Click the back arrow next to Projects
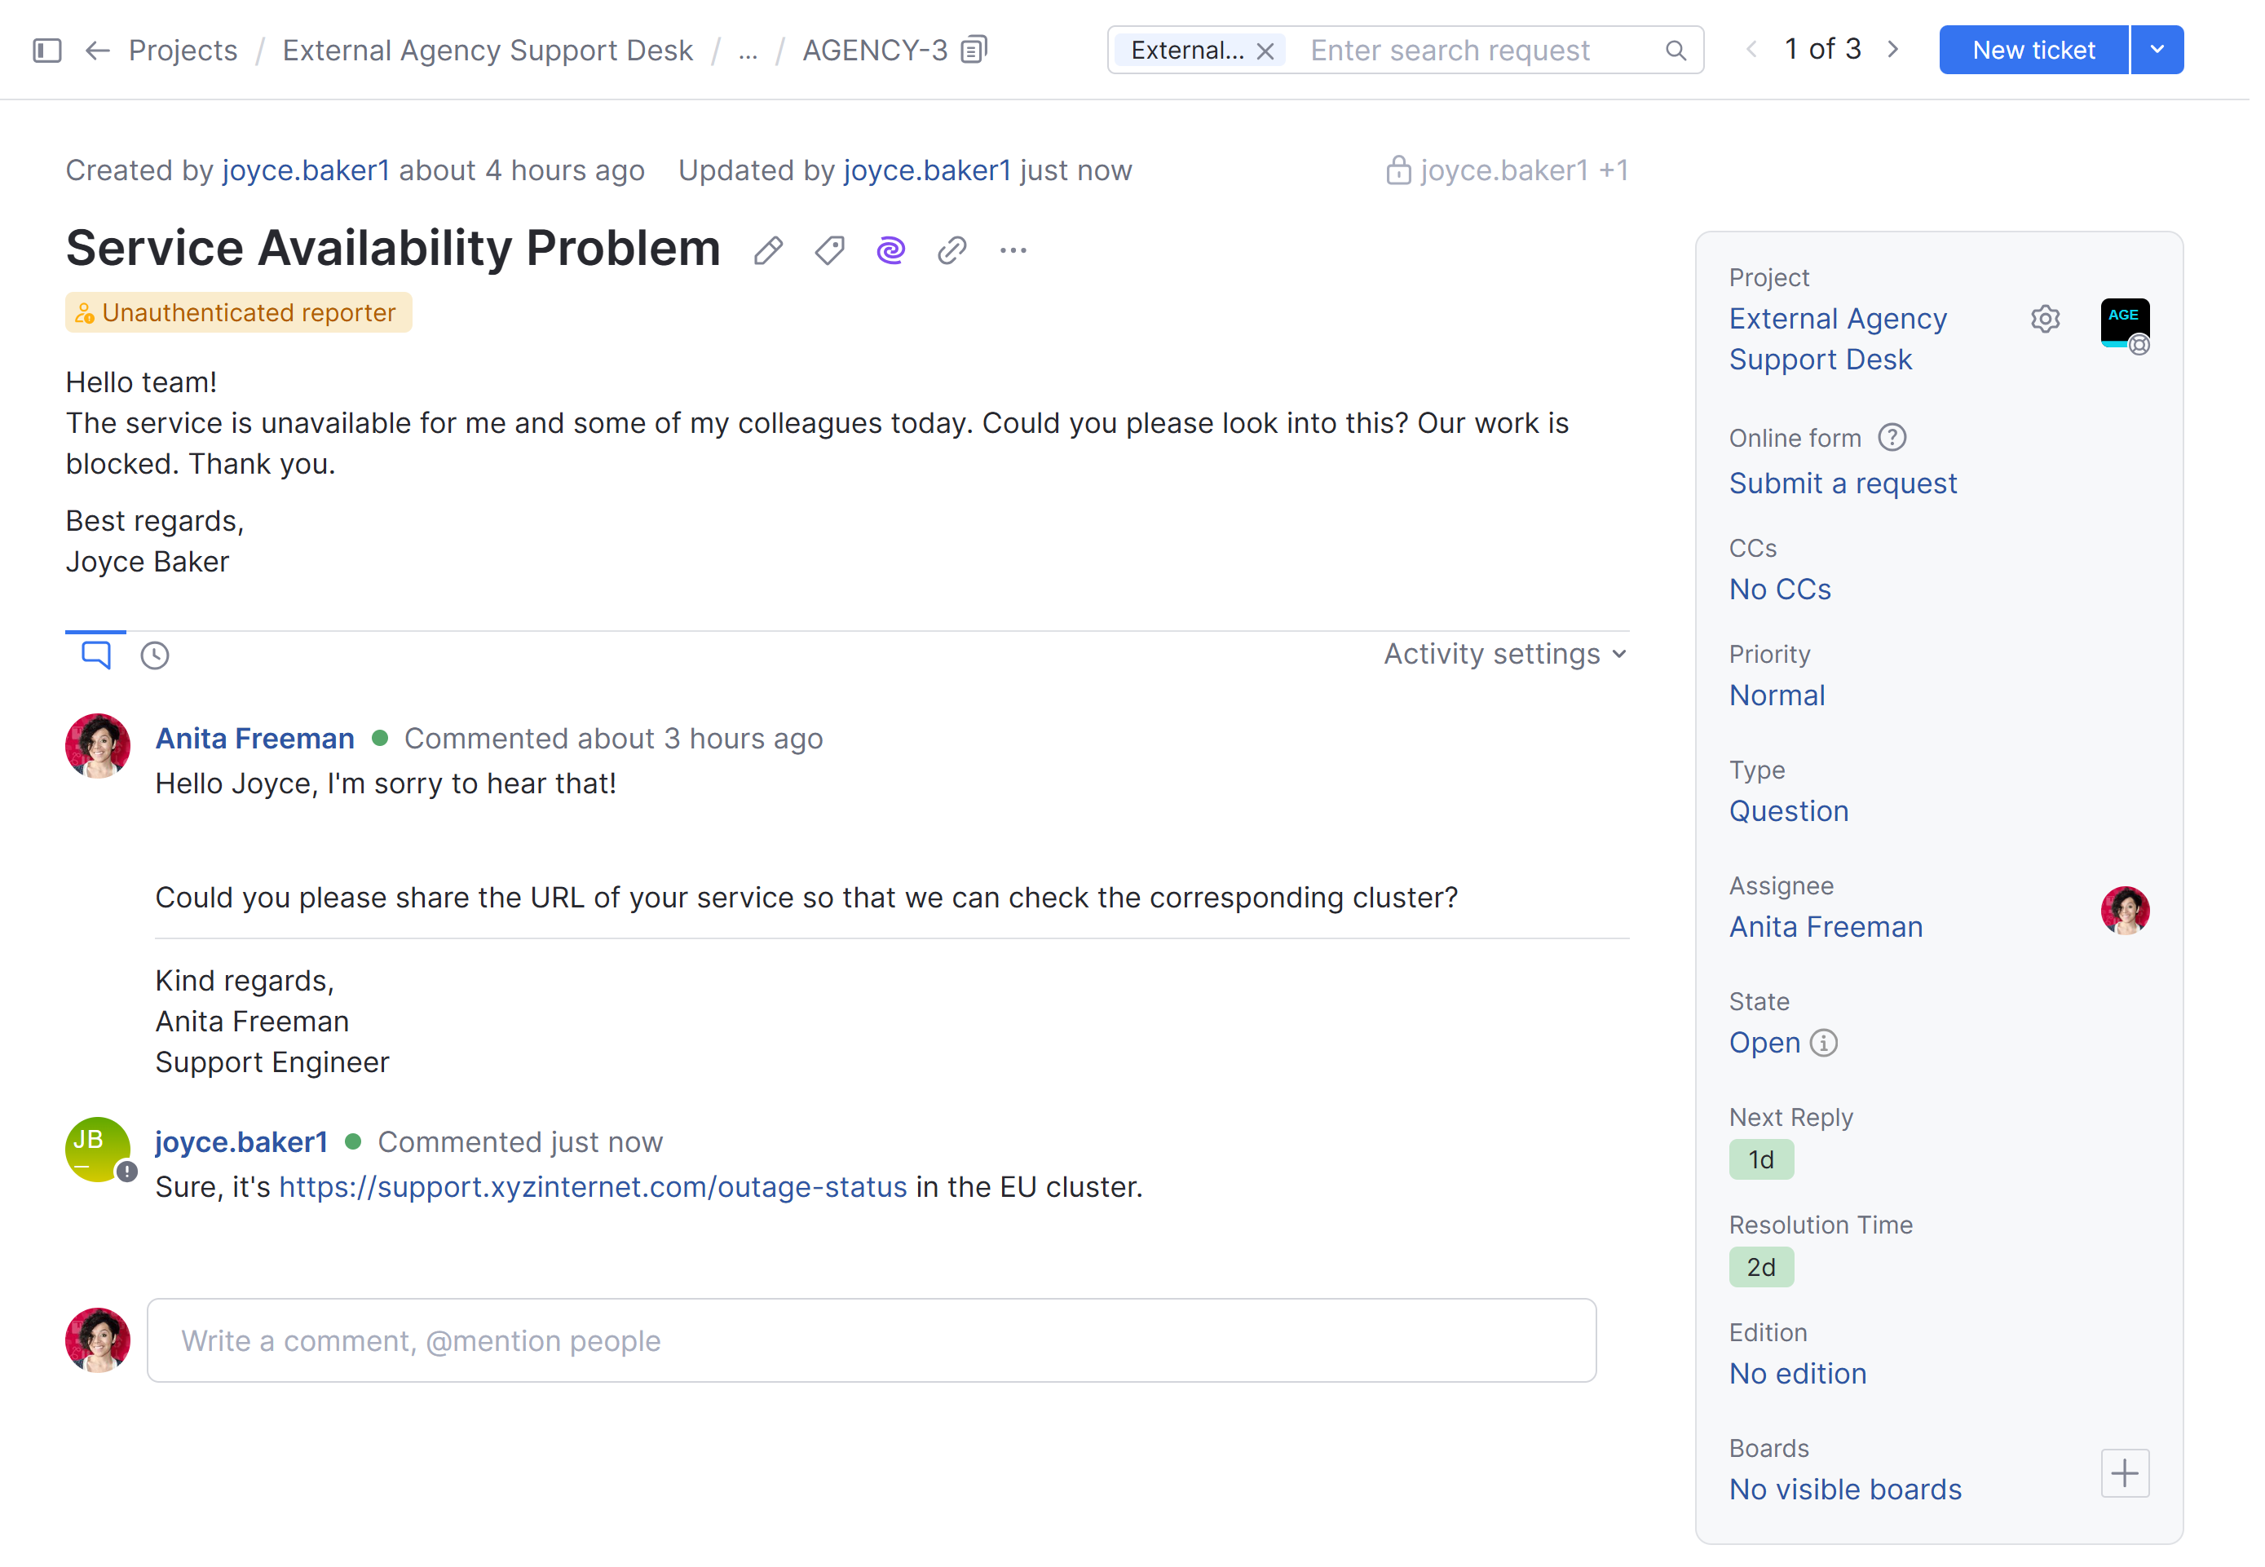 click(97, 50)
